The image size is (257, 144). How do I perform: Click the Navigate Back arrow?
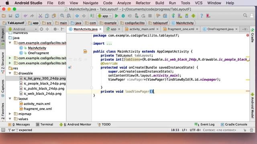(x=77, y=16)
